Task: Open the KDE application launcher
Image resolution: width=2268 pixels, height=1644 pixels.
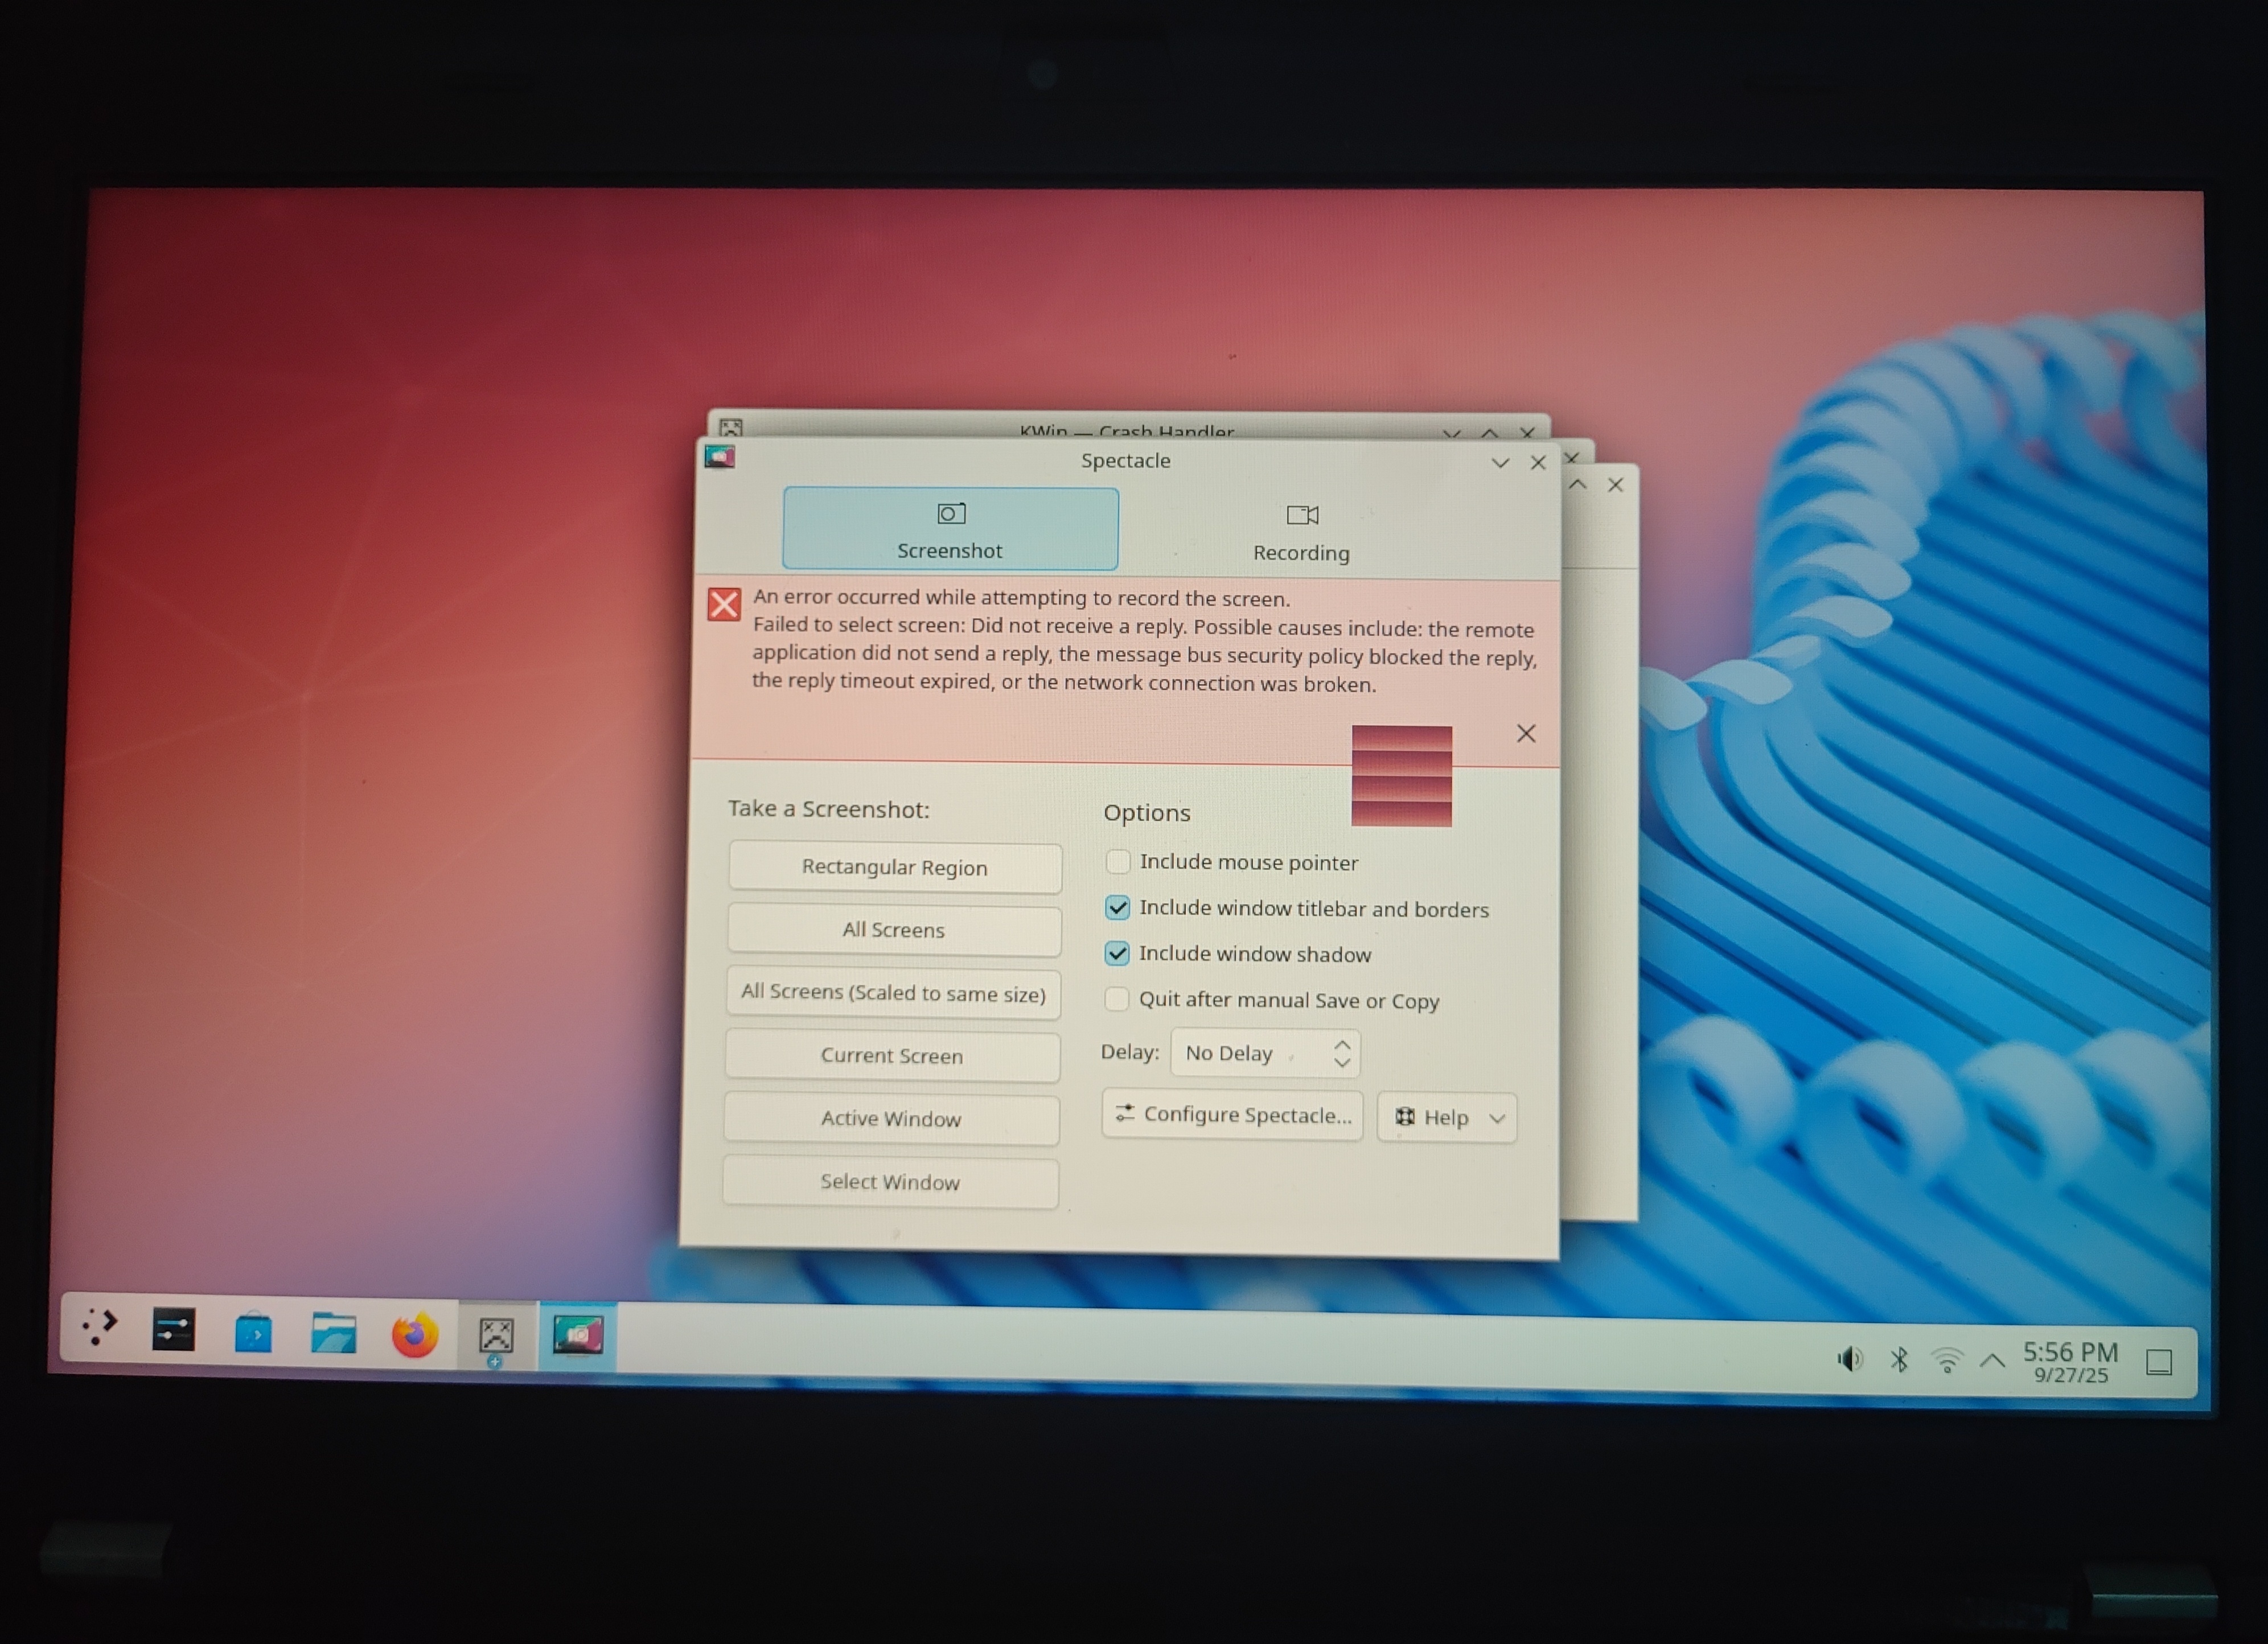Action: 99,1327
